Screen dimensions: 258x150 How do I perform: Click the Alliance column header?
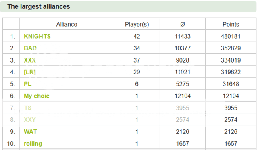(67, 24)
